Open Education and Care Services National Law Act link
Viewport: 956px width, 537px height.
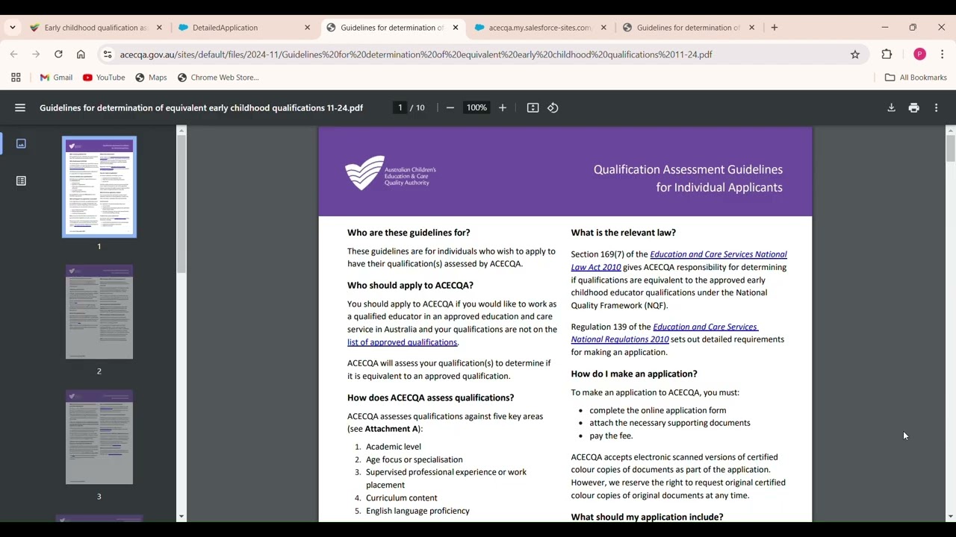pos(679,261)
